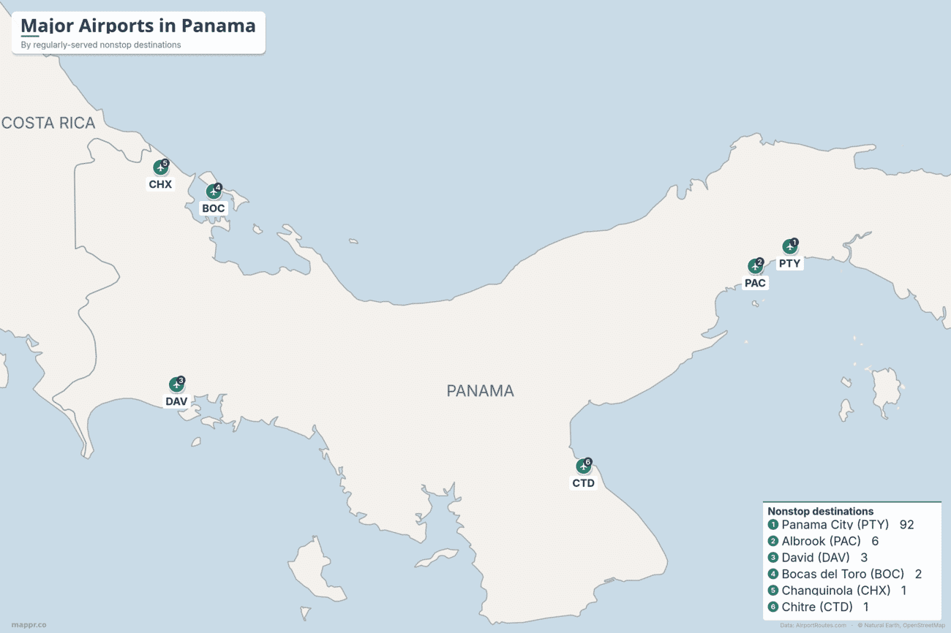951x633 pixels.
Task: Click the PANAMA country label
Action: 480,391
